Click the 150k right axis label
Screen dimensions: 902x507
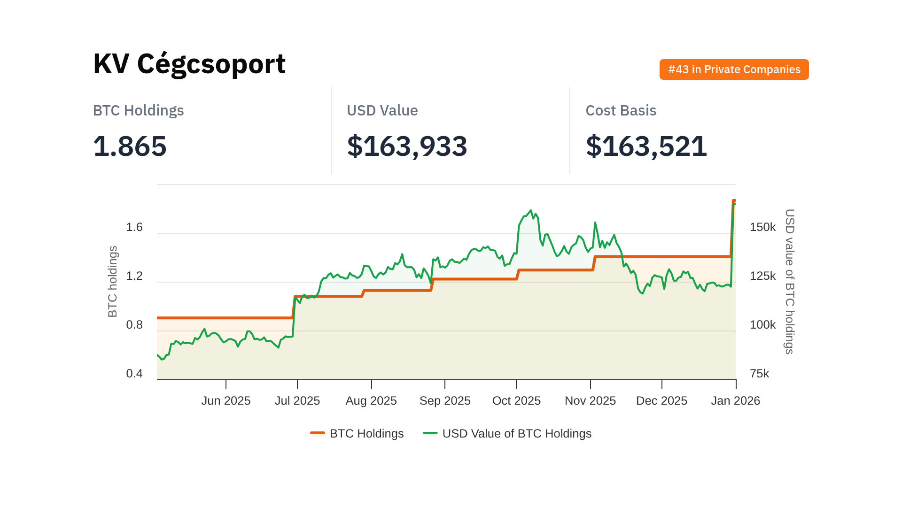click(762, 227)
